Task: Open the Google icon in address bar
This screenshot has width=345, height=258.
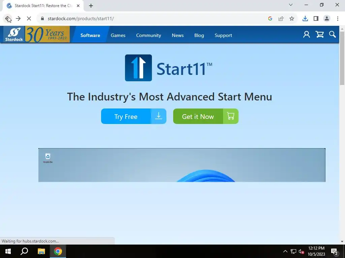Action: tap(270, 19)
